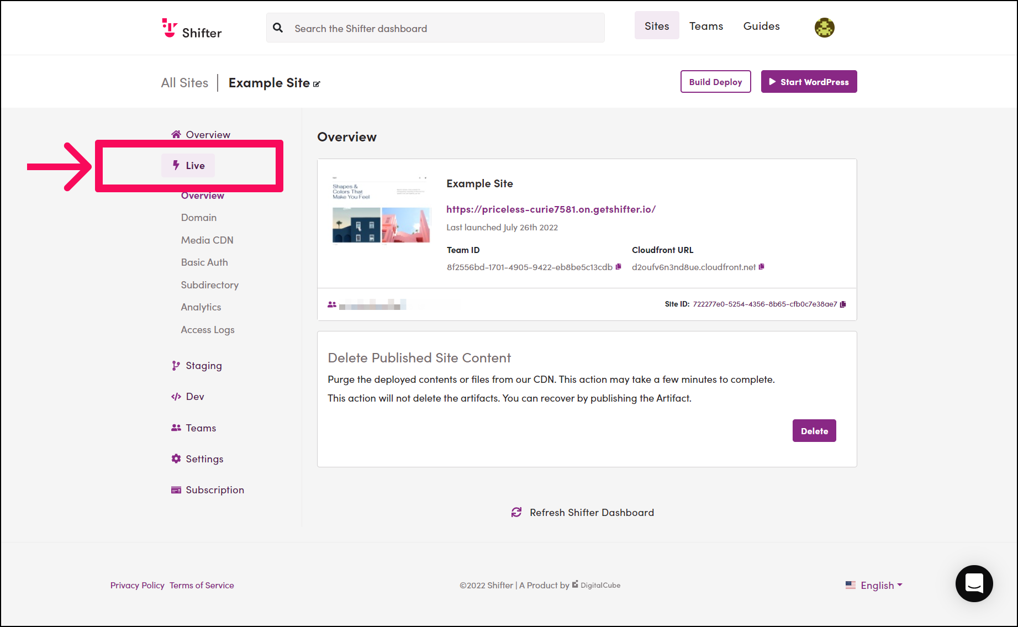
Task: Click the Example Site thumbnail image
Action: pos(381,210)
